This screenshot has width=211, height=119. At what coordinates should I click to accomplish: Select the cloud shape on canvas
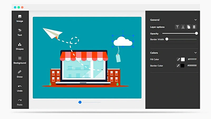pos(123,41)
